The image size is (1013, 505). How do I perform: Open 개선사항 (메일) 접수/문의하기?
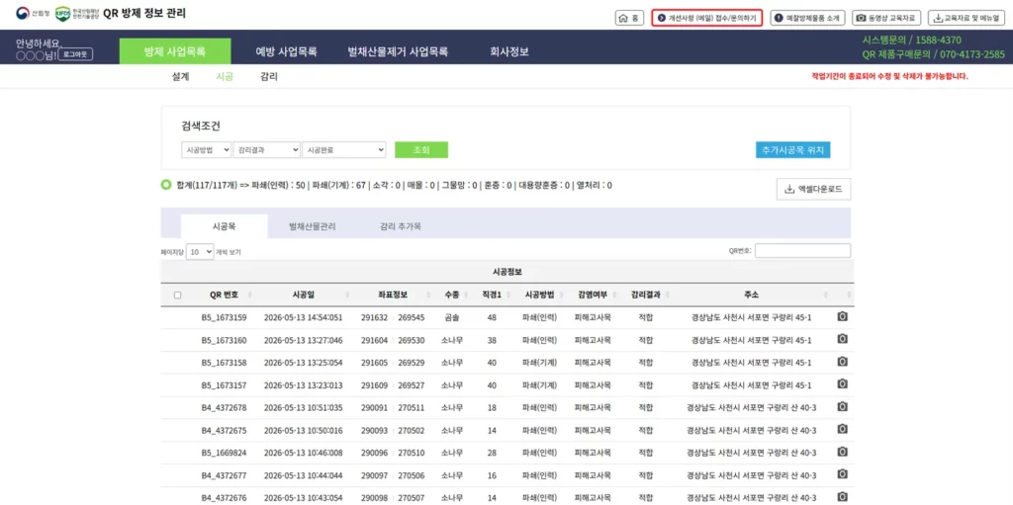click(706, 18)
